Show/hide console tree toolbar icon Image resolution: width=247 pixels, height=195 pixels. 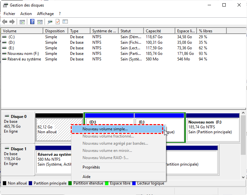(x=22, y=22)
